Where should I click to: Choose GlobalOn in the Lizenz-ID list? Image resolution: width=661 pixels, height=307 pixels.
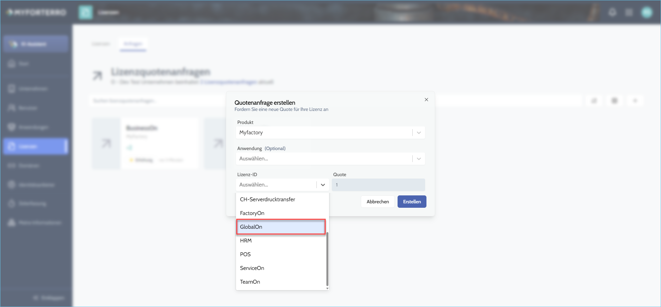click(x=281, y=227)
